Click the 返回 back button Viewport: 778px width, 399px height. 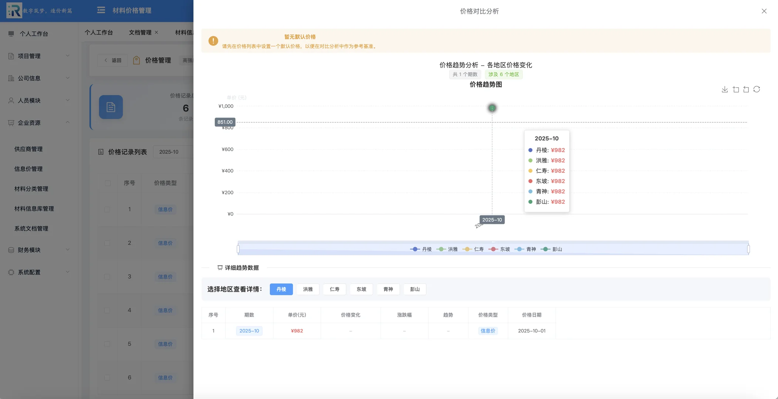(112, 60)
